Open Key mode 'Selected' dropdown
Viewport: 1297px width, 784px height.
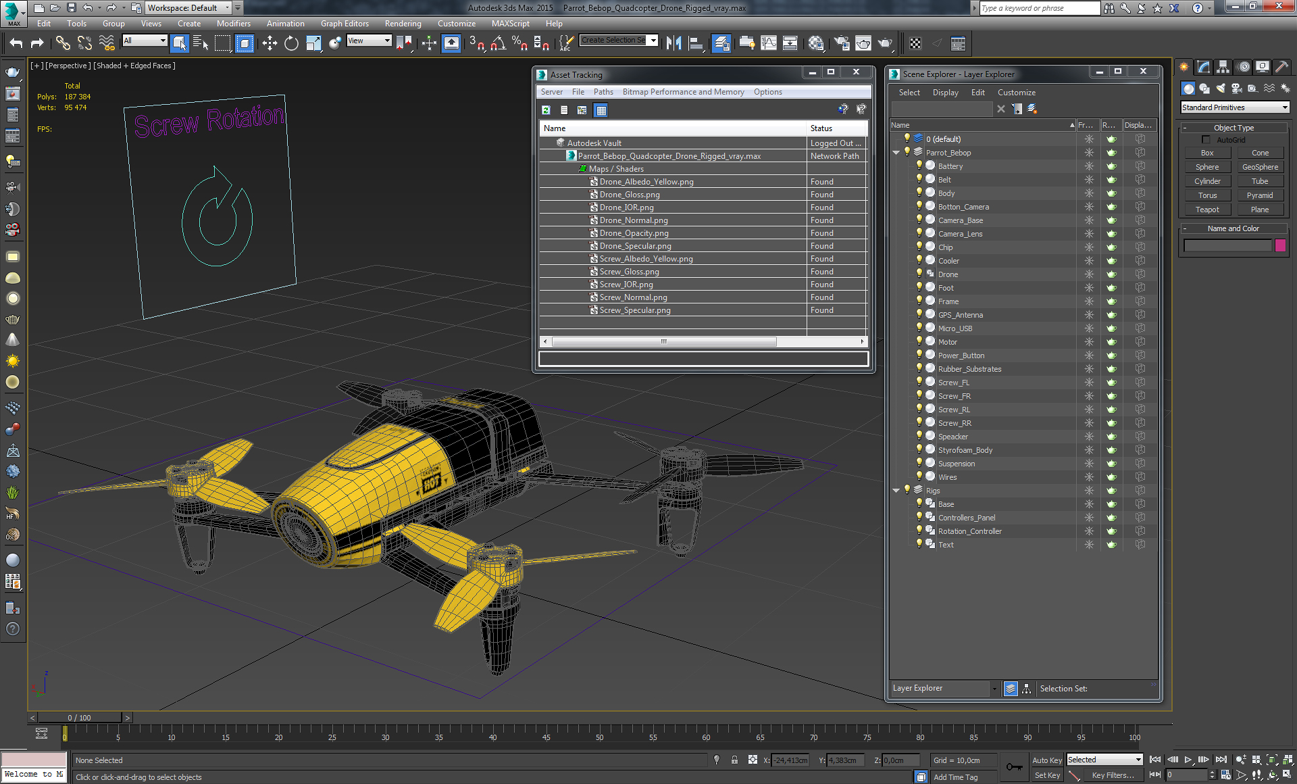coord(1104,760)
